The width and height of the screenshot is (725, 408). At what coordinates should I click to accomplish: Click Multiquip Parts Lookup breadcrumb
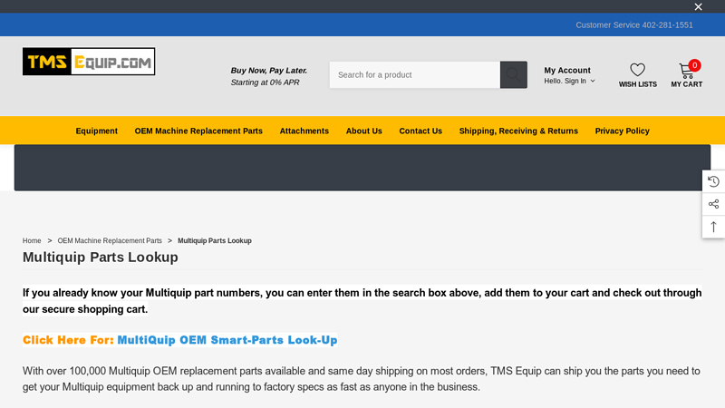tap(215, 240)
